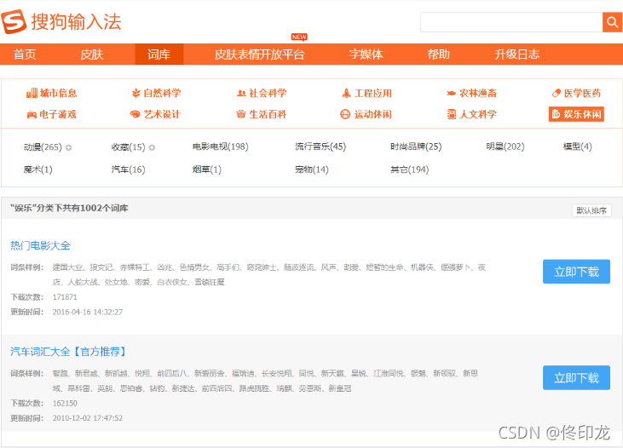Open the 字媒体 nav tab
Image resolution: width=623 pixels, height=448 pixels.
click(366, 54)
